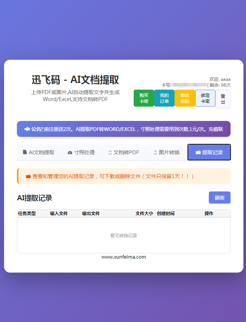Select the 绑定卡密 button
This screenshot has height=322, width=246.
pyautogui.click(x=205, y=98)
